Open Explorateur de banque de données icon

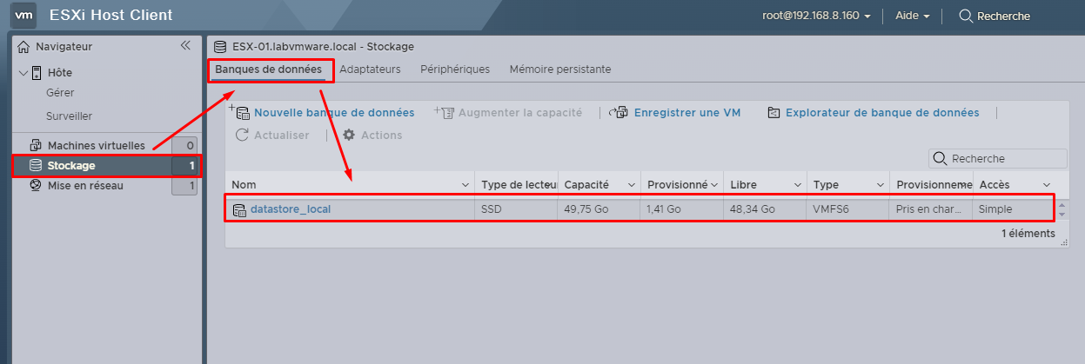coord(774,112)
